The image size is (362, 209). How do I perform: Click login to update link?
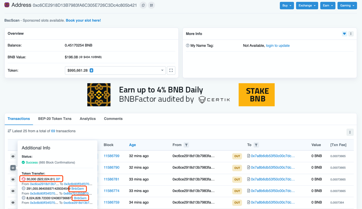pos(278,45)
